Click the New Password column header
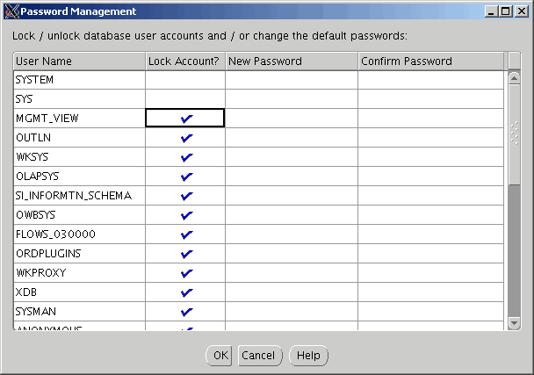This screenshot has height=375, width=534. click(x=291, y=61)
